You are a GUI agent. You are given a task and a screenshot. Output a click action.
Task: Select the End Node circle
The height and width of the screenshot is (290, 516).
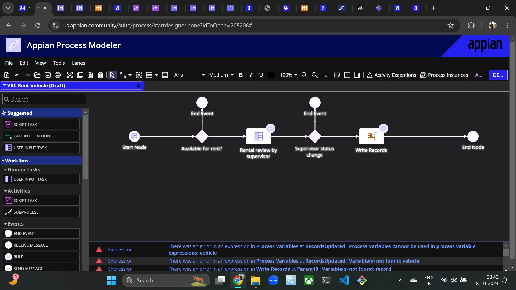point(473,136)
